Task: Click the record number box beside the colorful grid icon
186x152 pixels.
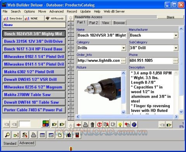Action: [25, 124]
